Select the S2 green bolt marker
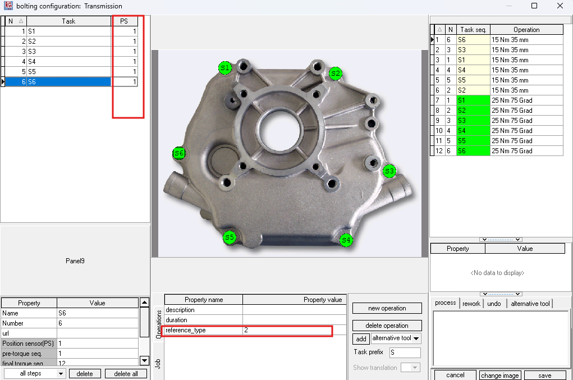The width and height of the screenshot is (573, 380). tap(336, 73)
